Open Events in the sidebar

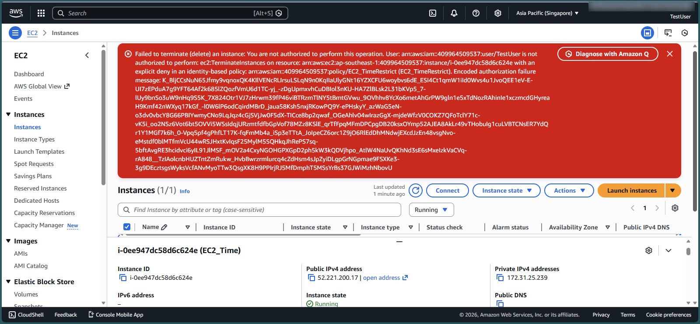pos(23,99)
